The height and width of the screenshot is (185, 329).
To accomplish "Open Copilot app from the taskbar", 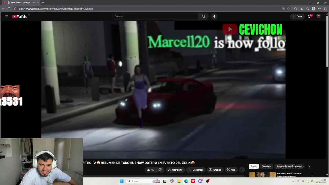I will tap(172, 181).
